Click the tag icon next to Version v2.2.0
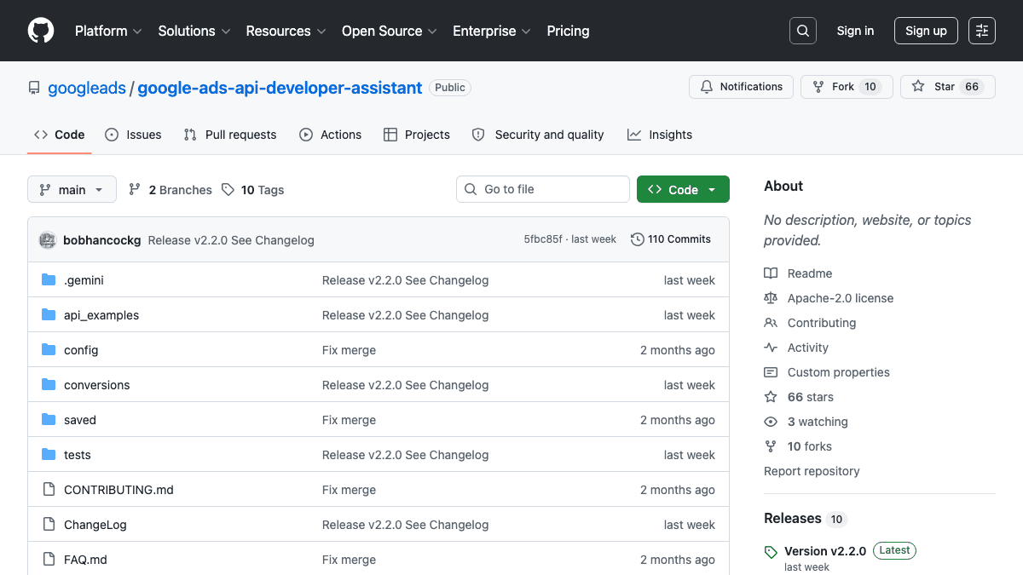The height and width of the screenshot is (575, 1023). (771, 550)
